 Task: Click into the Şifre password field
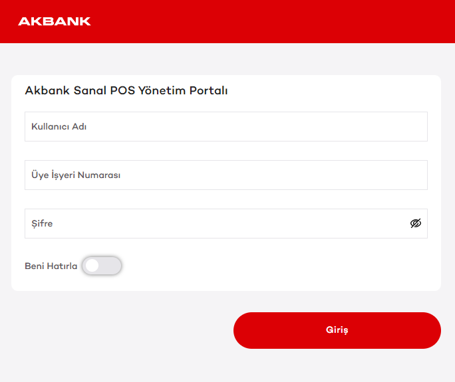(213, 223)
